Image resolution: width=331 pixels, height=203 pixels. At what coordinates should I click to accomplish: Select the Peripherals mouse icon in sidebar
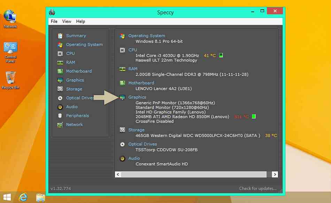pyautogui.click(x=60, y=116)
